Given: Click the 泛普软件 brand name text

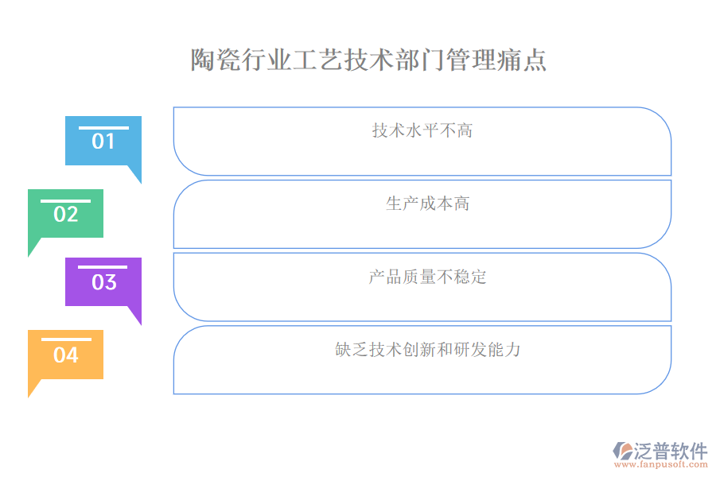Looking at the screenshot, I should click(x=671, y=451).
